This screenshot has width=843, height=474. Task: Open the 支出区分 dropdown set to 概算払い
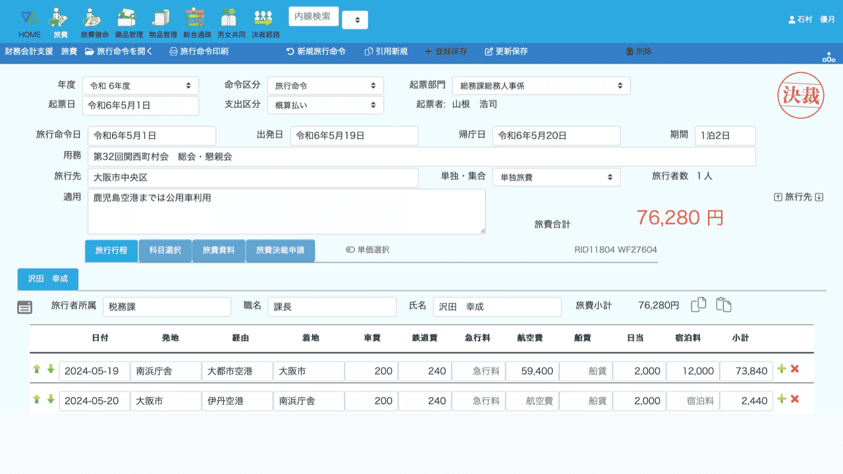[x=325, y=105]
